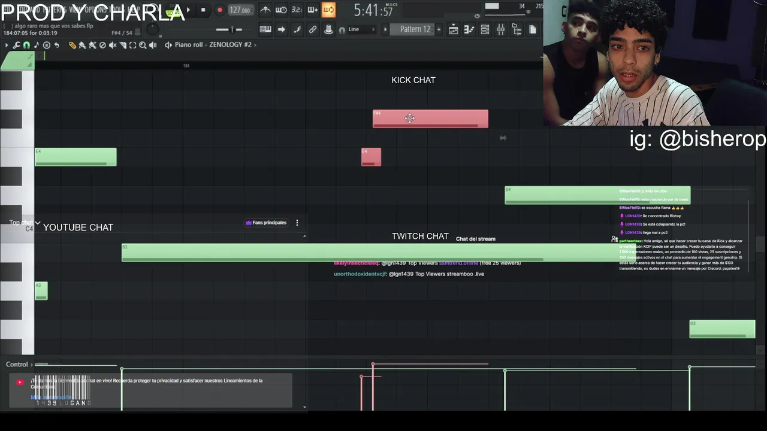Toggle overdub blend recording button
Image resolution: width=767 pixels, height=431 pixels.
click(x=312, y=10)
